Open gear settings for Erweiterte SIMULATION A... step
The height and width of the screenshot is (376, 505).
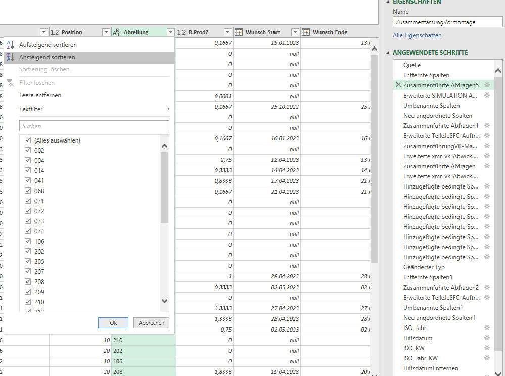click(487, 96)
